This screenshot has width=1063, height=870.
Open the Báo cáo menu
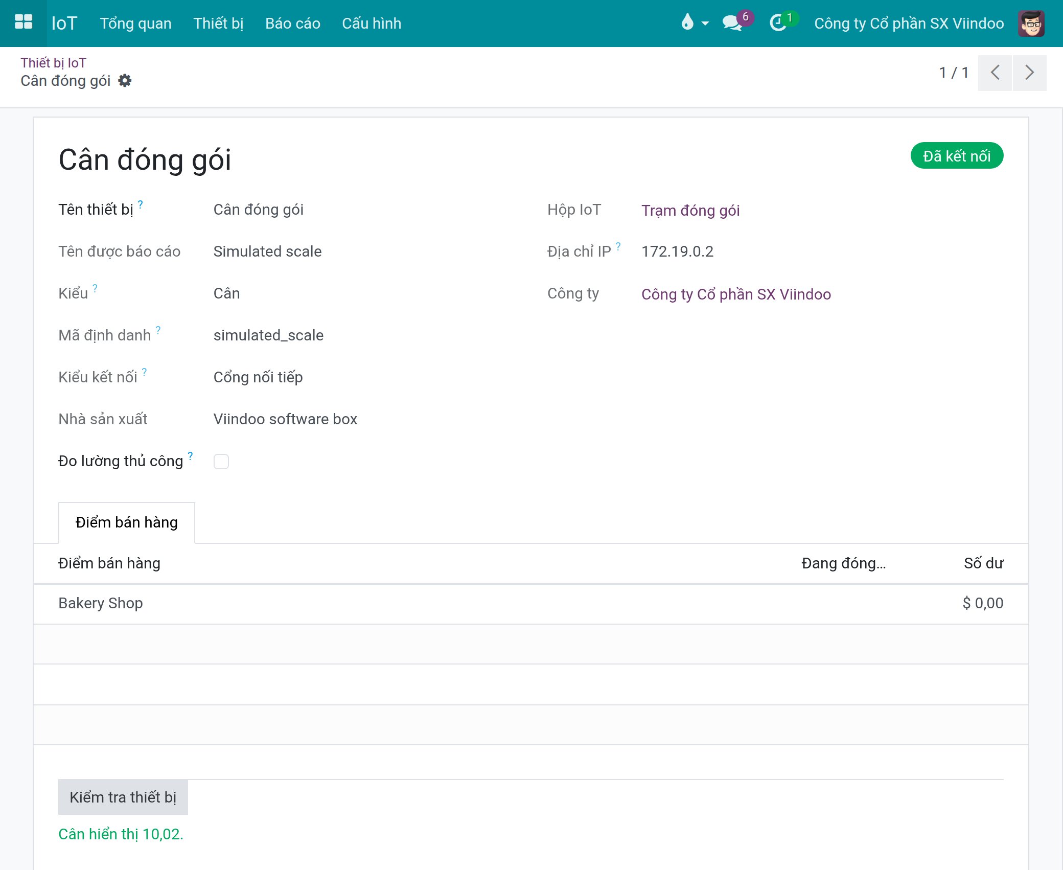pyautogui.click(x=293, y=23)
